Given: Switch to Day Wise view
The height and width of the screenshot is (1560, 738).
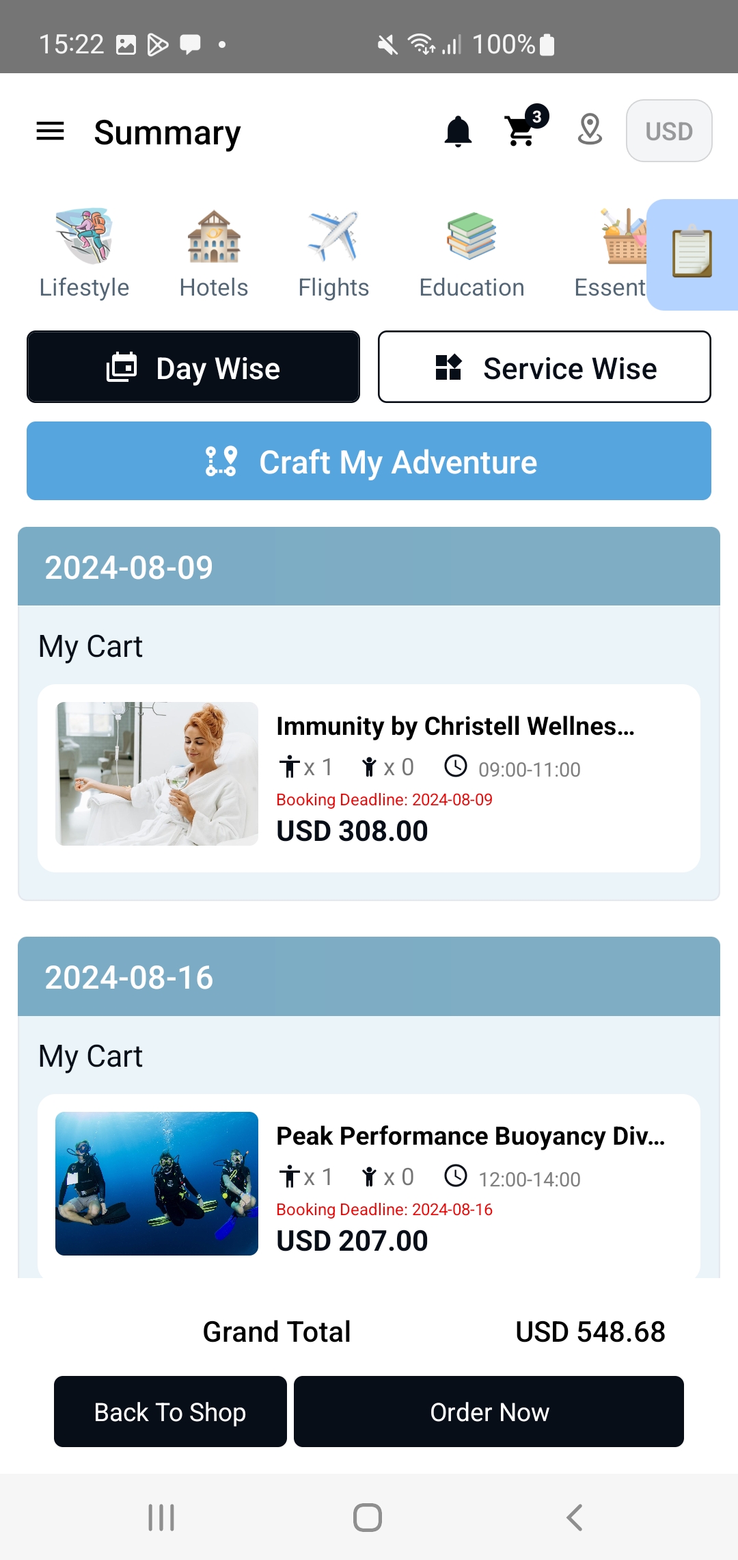Looking at the screenshot, I should [193, 367].
